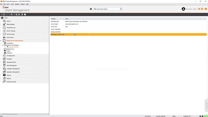Click the Mobile Device Management icon
The image size is (208, 117).
(4, 41)
